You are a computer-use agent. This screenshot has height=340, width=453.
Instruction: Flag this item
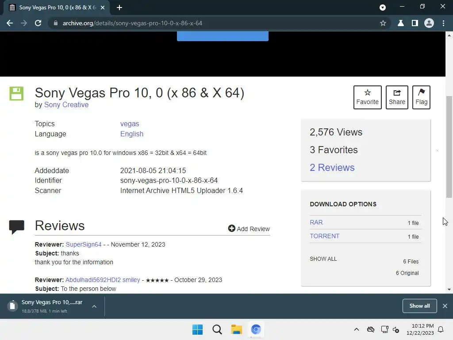421,97
